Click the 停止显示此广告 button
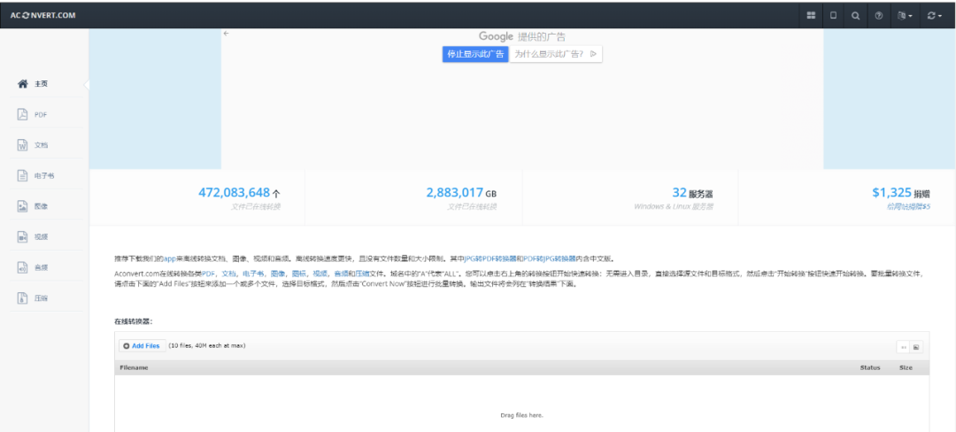The image size is (956, 432). point(475,54)
